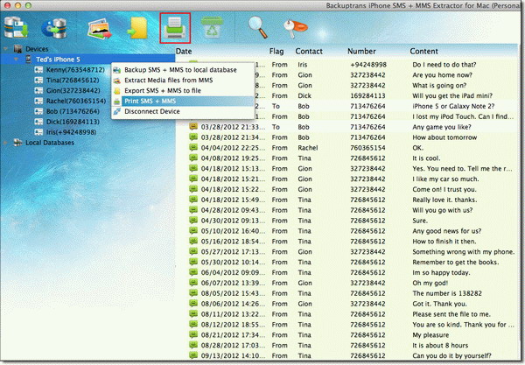The height and width of the screenshot is (365, 525).
Task: Open Rachel(760365154) conversation
Action: (x=76, y=101)
